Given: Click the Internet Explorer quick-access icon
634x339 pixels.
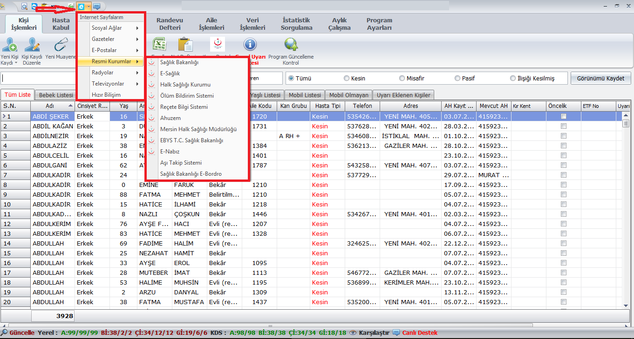Looking at the screenshot, I should pyautogui.click(x=82, y=7).
